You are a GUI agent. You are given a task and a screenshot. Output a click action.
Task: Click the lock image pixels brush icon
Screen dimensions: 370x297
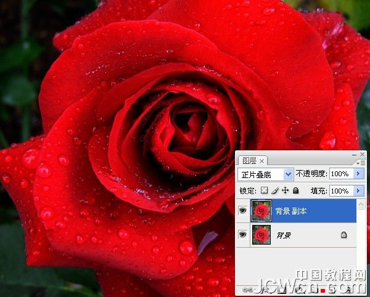275,191
